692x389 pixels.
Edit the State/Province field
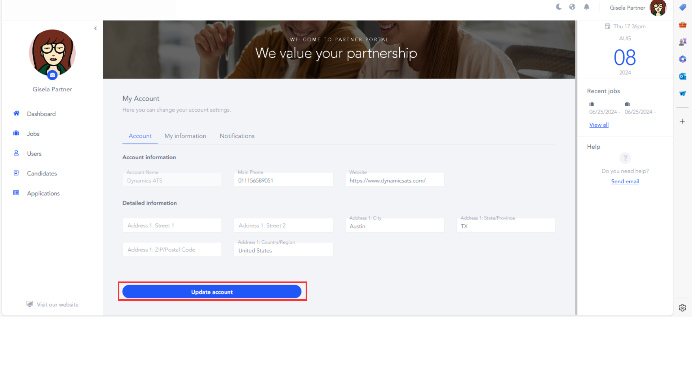click(x=506, y=225)
